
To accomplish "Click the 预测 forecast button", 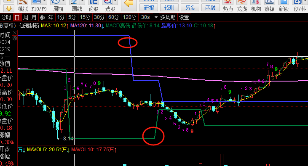I will click(169, 8).
